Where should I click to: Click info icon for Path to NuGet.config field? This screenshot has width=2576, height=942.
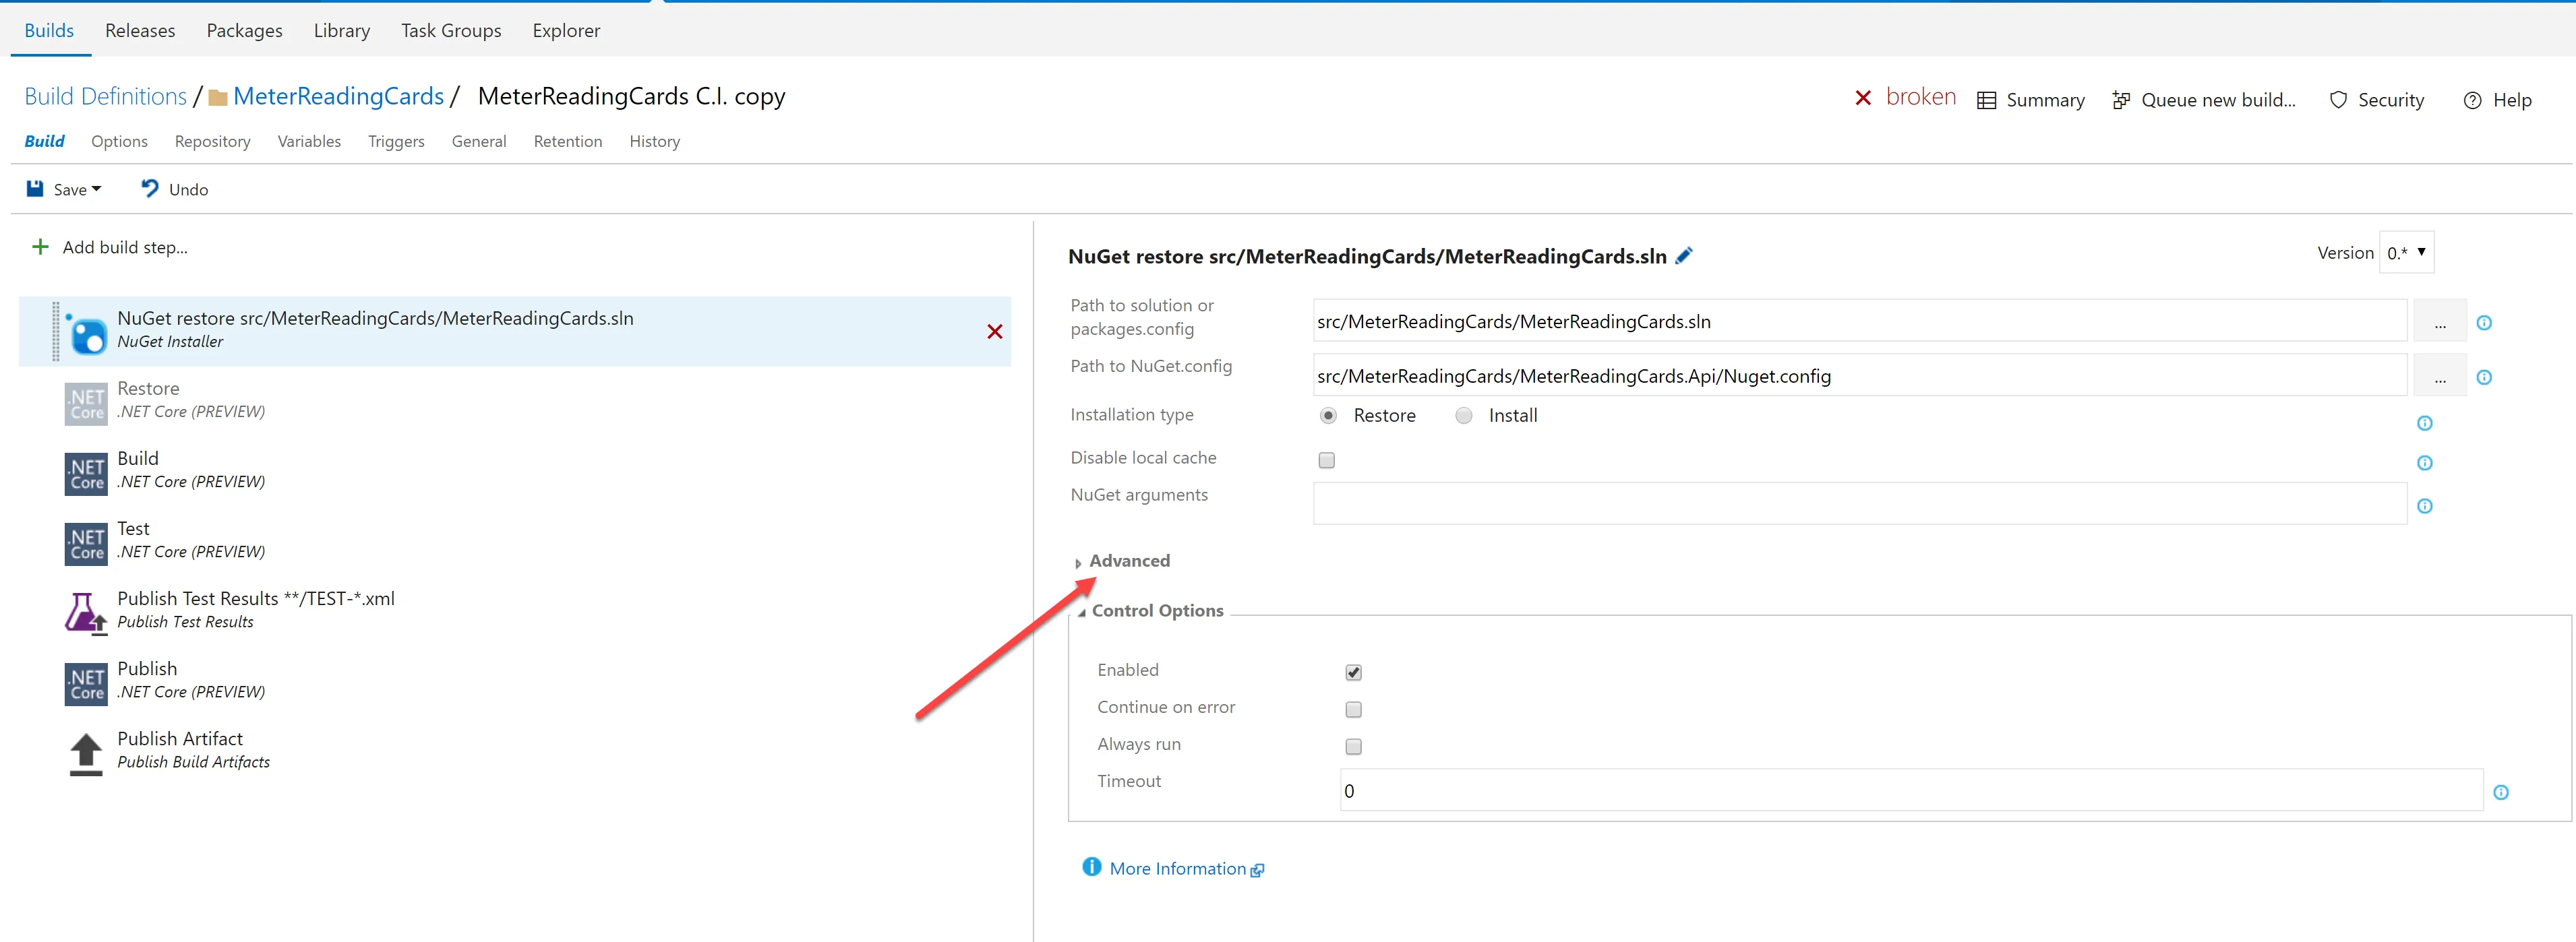[2484, 377]
